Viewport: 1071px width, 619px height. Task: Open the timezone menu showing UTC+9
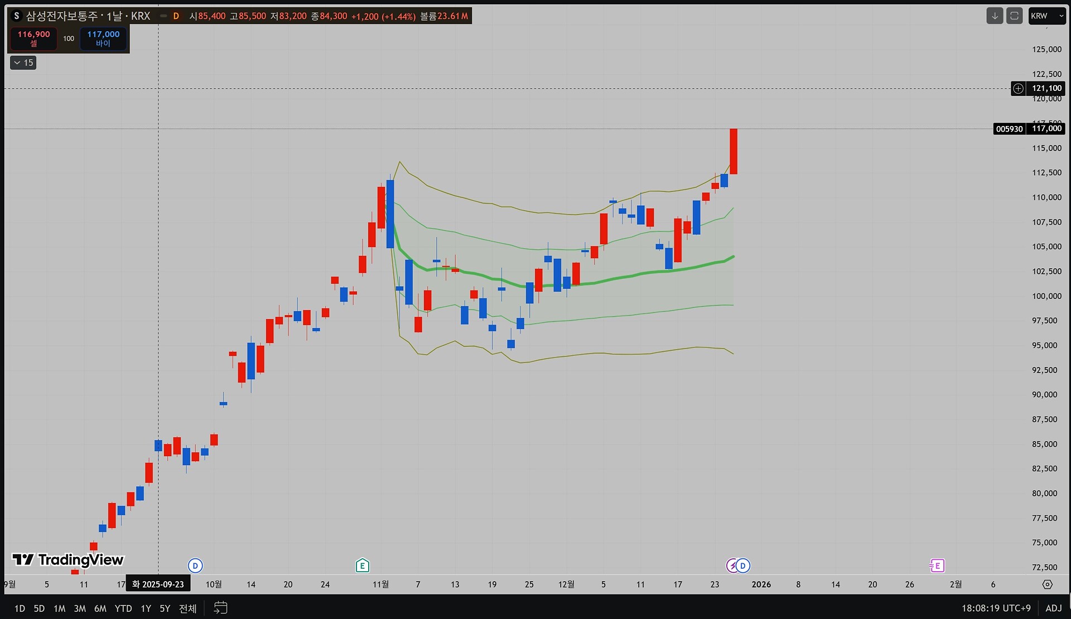(996, 608)
